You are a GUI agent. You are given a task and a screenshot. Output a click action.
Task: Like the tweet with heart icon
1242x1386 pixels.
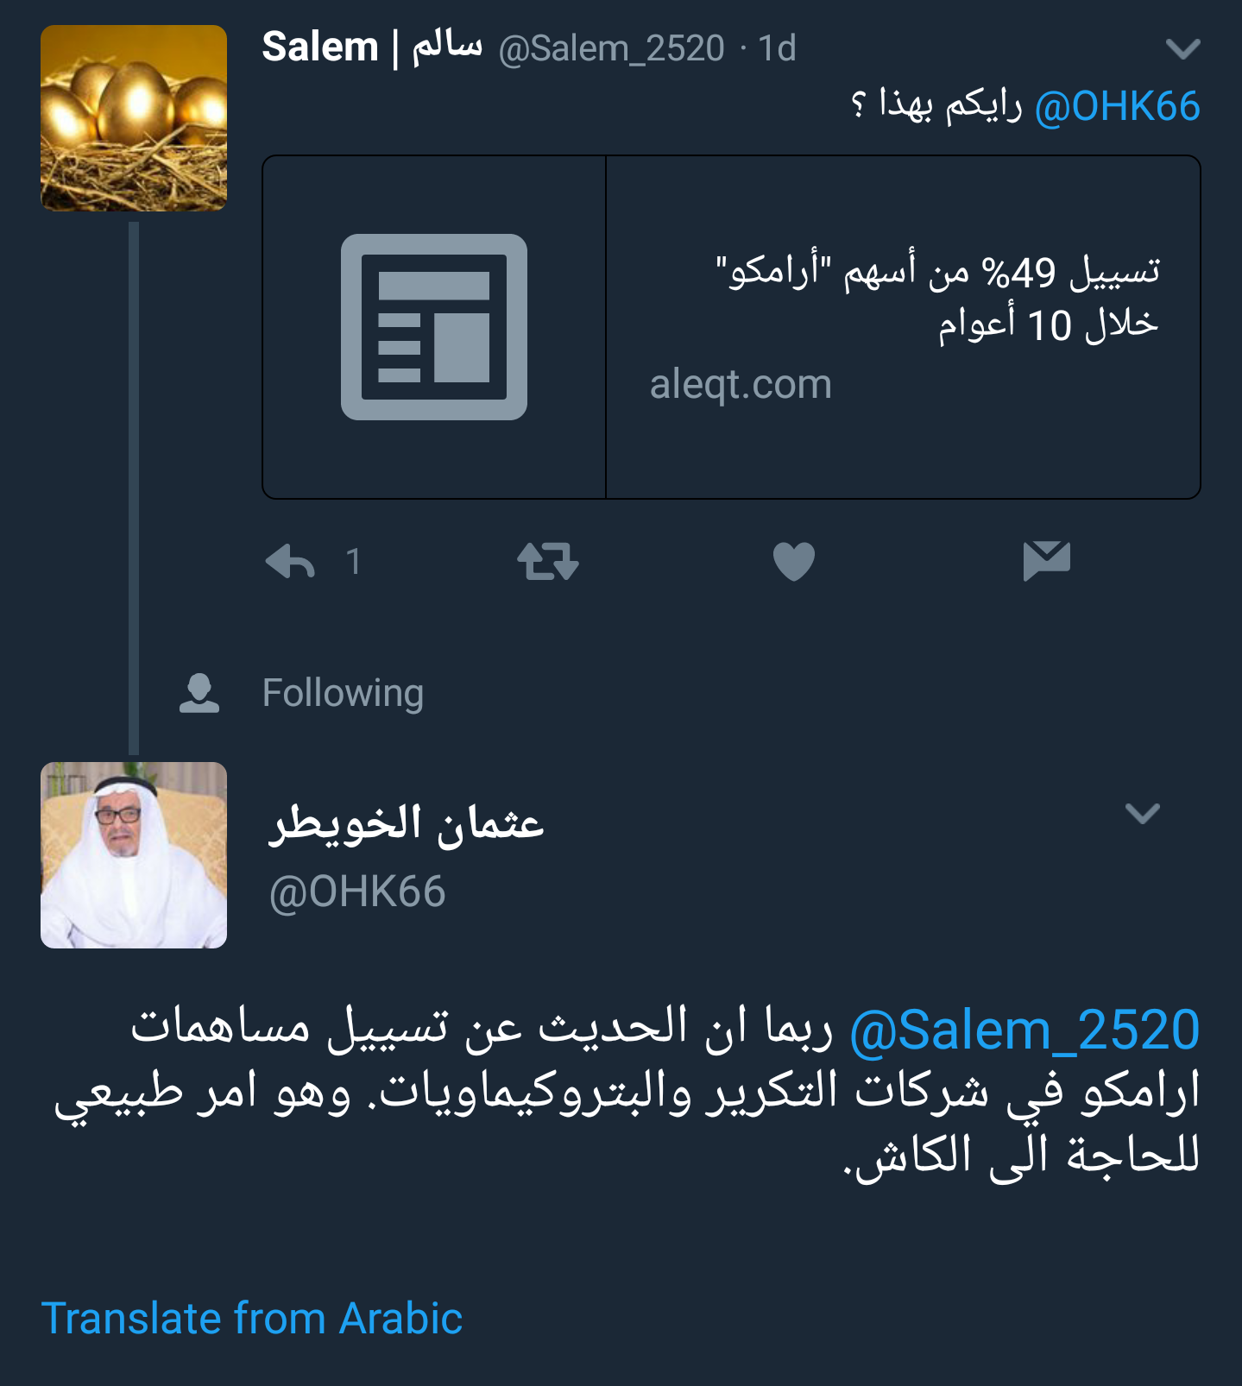point(794,562)
